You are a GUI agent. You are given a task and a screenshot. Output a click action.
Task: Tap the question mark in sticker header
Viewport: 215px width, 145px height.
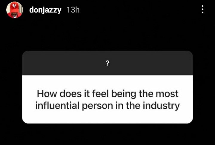click(107, 63)
